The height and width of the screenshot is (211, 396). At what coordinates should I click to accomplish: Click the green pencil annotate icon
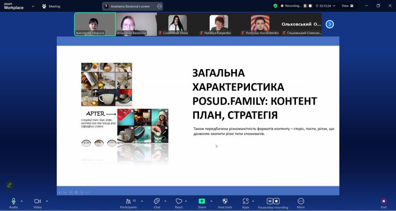coord(9,185)
